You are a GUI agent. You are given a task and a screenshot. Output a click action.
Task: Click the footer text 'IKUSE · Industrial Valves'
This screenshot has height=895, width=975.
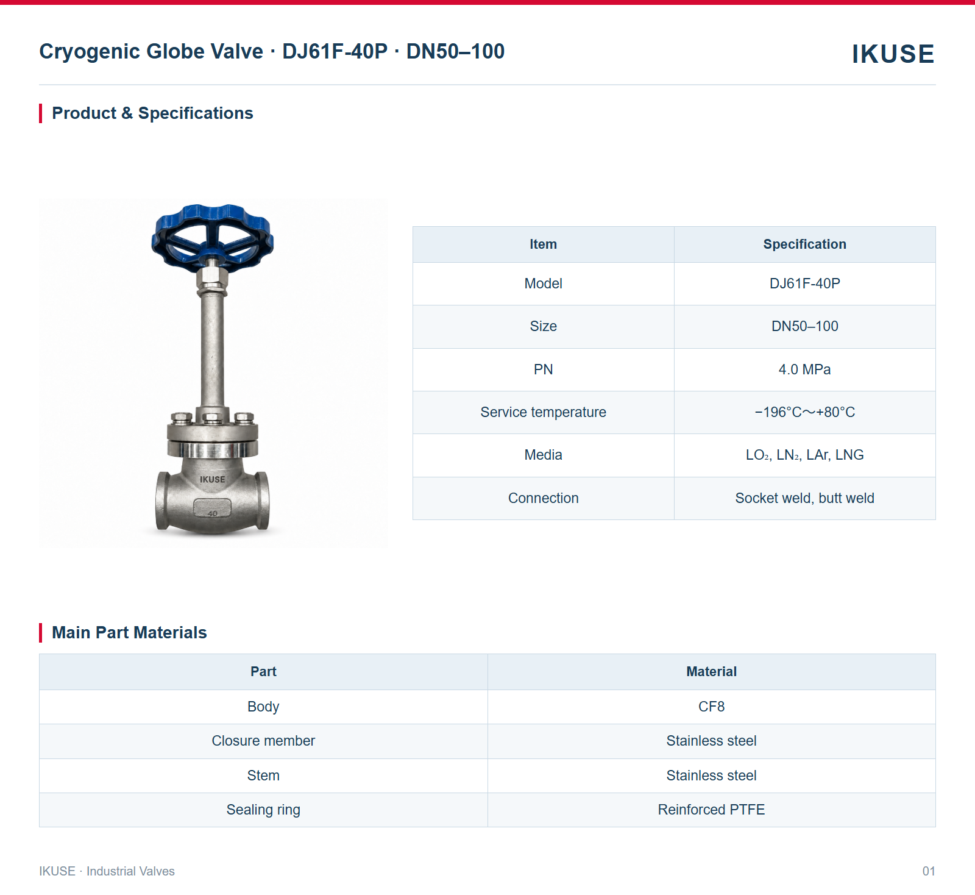[x=107, y=871]
